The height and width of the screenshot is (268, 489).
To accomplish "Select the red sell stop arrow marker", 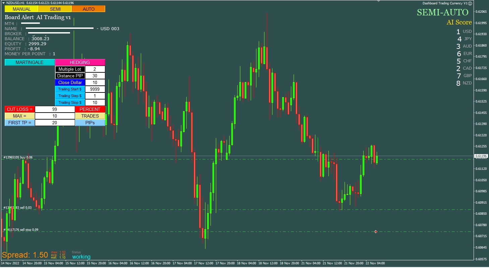I will click(x=376, y=232).
